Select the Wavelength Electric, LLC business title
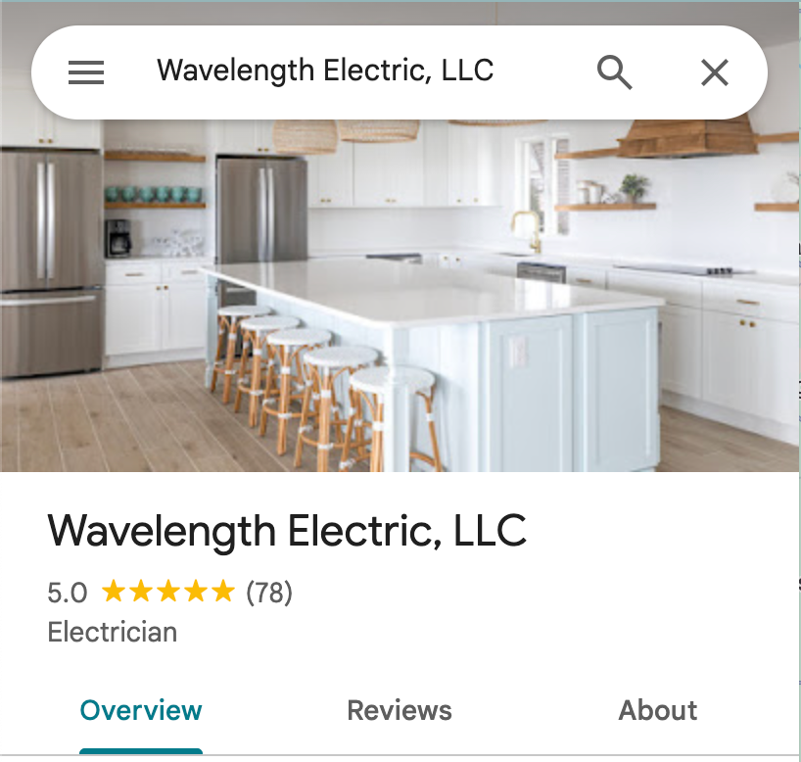The width and height of the screenshot is (801, 762). pos(287,532)
